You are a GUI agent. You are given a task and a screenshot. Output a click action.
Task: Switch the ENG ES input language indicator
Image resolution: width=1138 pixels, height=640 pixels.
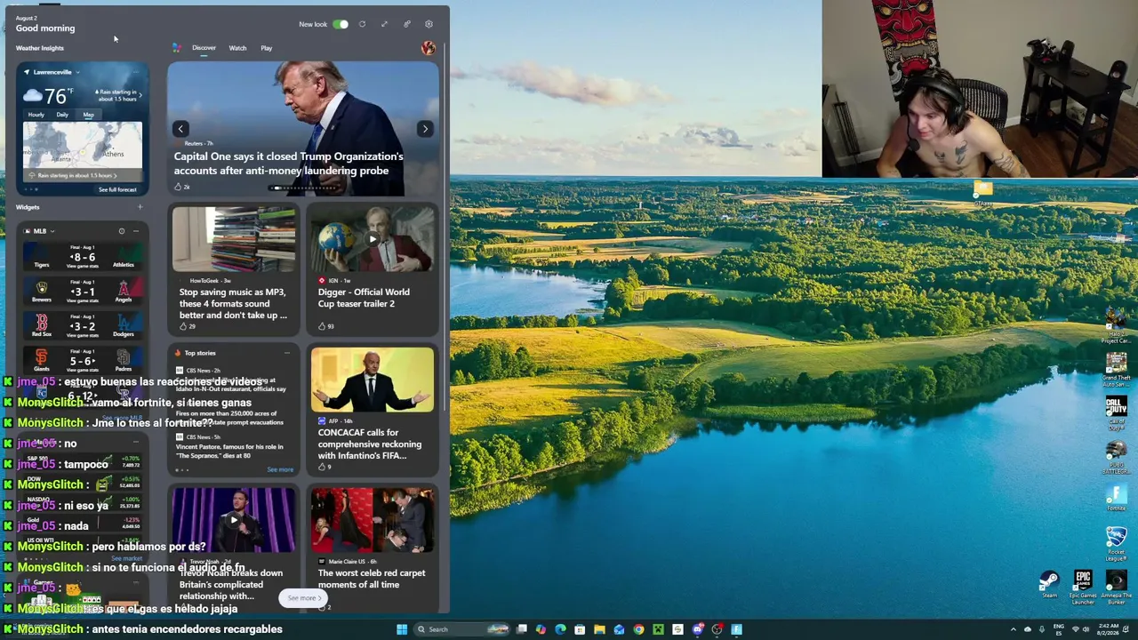pyautogui.click(x=1058, y=629)
